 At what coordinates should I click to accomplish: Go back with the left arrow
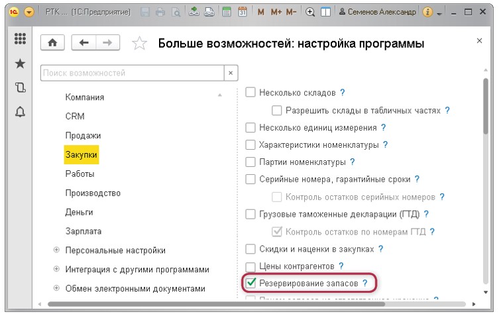pyautogui.click(x=83, y=42)
